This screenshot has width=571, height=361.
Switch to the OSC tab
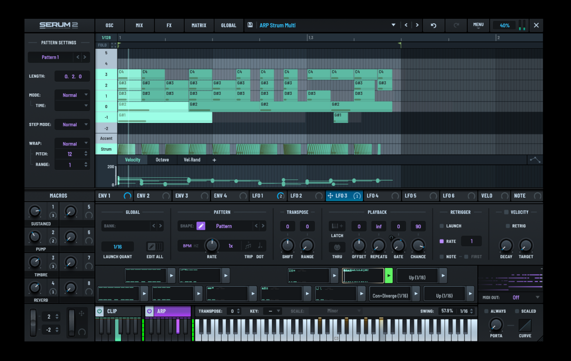click(109, 25)
